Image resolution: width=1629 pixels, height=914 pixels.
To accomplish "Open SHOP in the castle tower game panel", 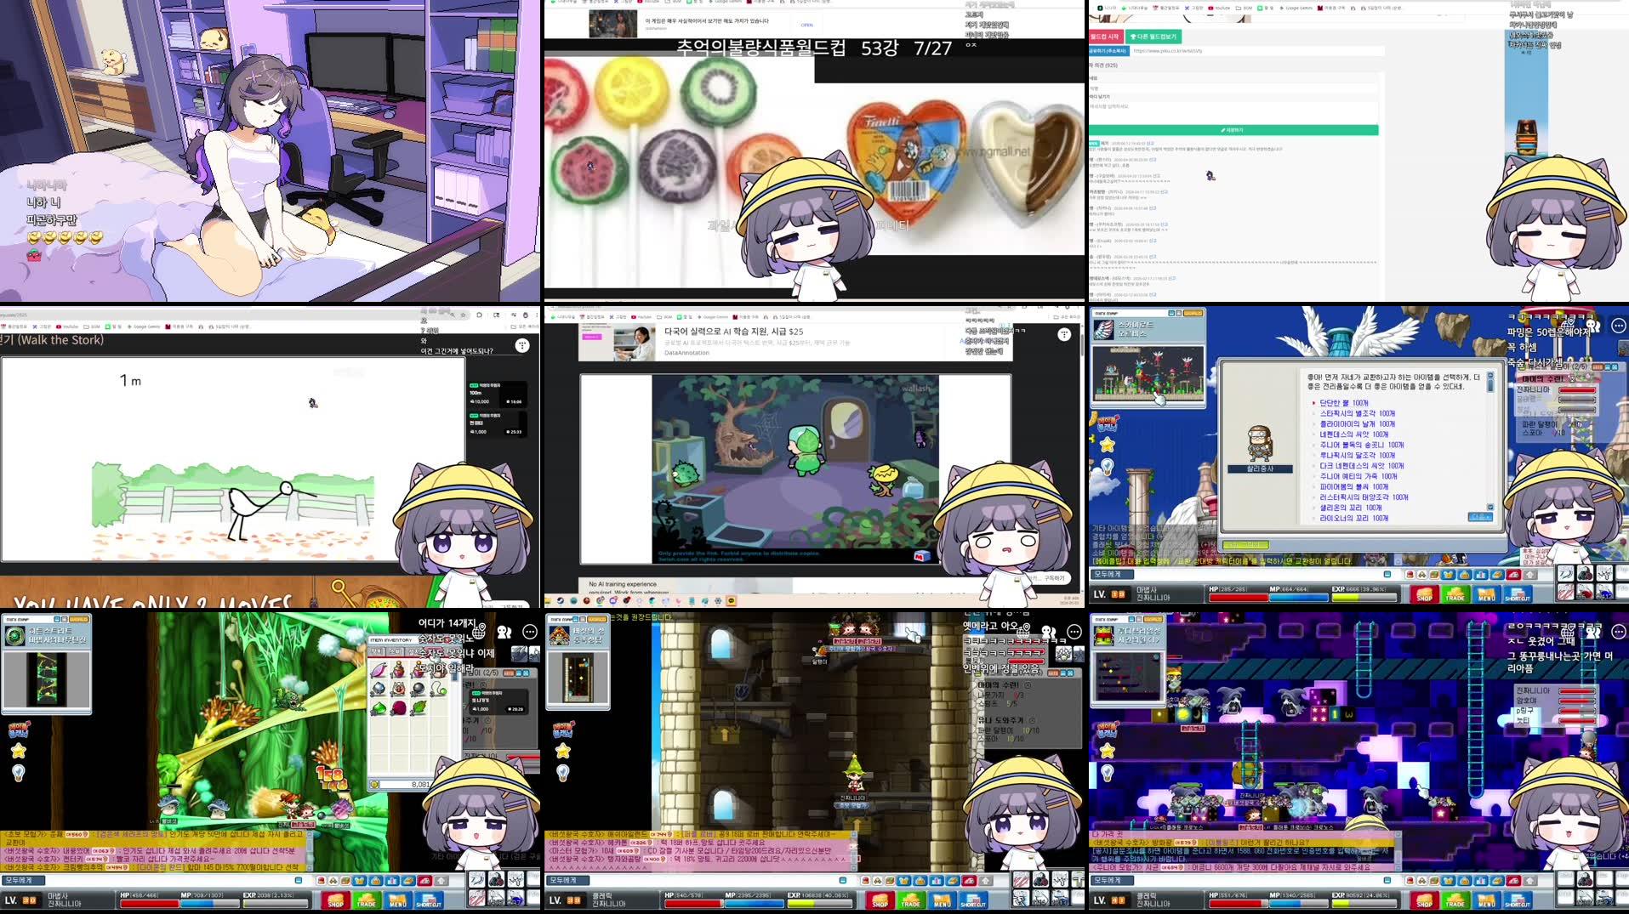I will point(880,900).
